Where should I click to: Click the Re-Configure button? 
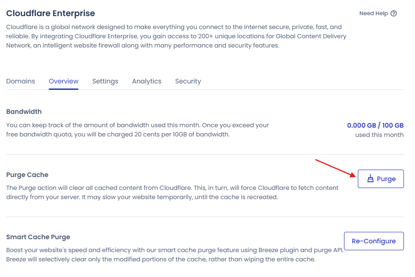[373, 241]
